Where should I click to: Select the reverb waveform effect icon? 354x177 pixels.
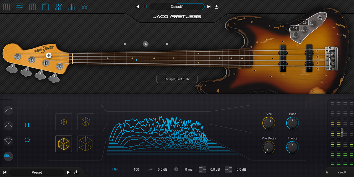click(9, 156)
